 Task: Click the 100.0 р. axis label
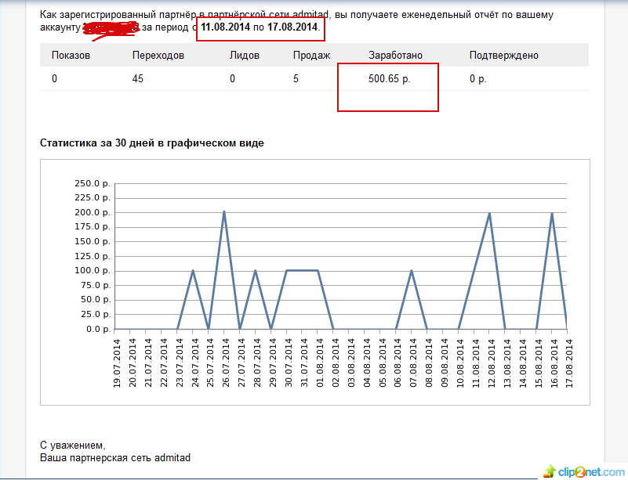[92, 270]
